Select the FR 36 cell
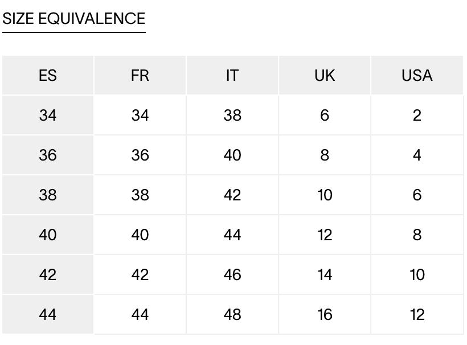The width and height of the screenshot is (467, 345). (x=140, y=155)
